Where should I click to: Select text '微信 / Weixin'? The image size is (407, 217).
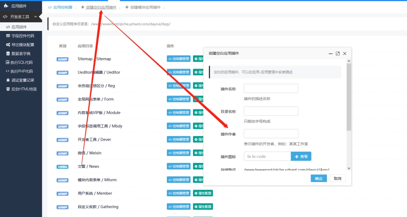point(90,153)
